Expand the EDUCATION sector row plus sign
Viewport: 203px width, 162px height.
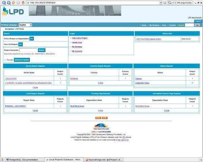pos(5,79)
